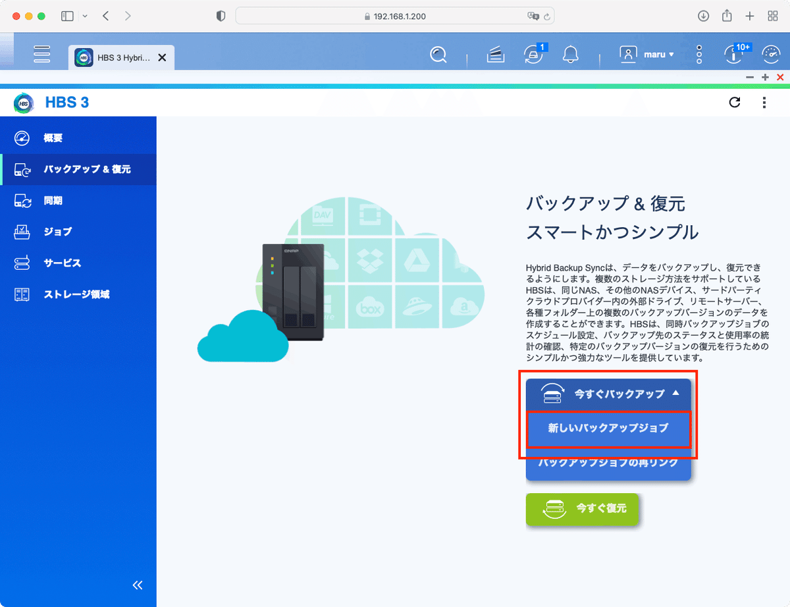
Task: Click the Safari privacy shield icon
Action: pos(221,16)
